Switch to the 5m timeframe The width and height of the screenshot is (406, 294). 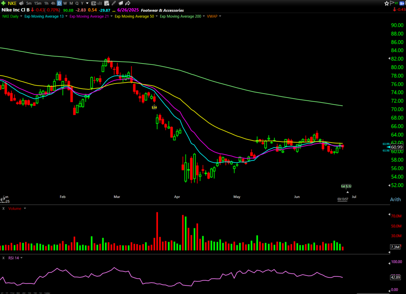[29, 3]
